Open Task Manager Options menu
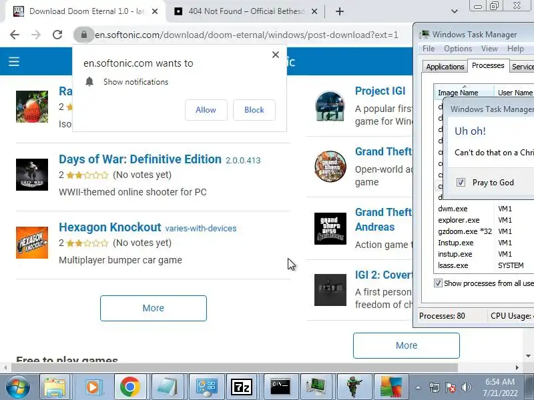Screen dimensions: 534x400 (458, 49)
